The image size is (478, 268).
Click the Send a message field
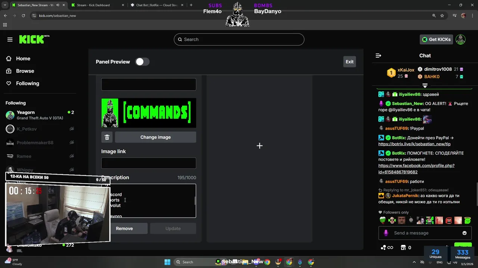coord(426,233)
